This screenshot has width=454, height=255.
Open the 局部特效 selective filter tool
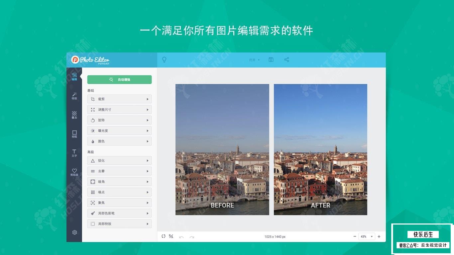(x=119, y=224)
